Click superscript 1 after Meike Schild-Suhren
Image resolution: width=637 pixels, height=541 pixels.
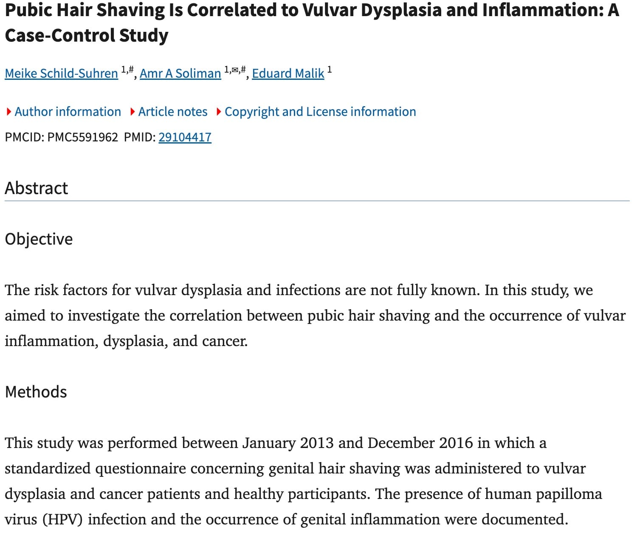(x=123, y=69)
